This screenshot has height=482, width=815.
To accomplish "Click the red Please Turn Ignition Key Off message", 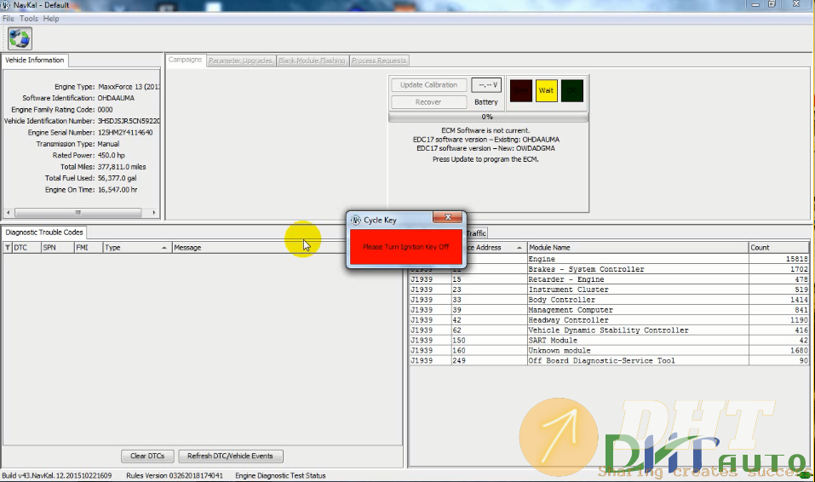I will [x=406, y=247].
